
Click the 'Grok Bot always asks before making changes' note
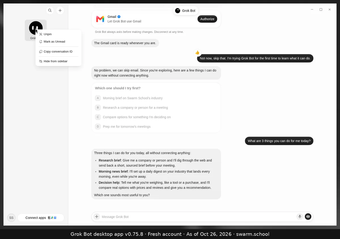tap(139, 32)
